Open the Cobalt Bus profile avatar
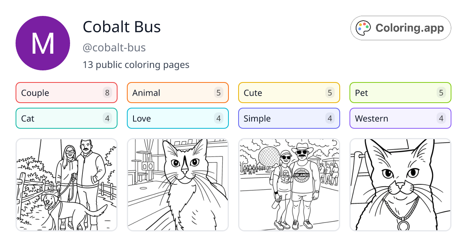467x245 pixels. 43,43
